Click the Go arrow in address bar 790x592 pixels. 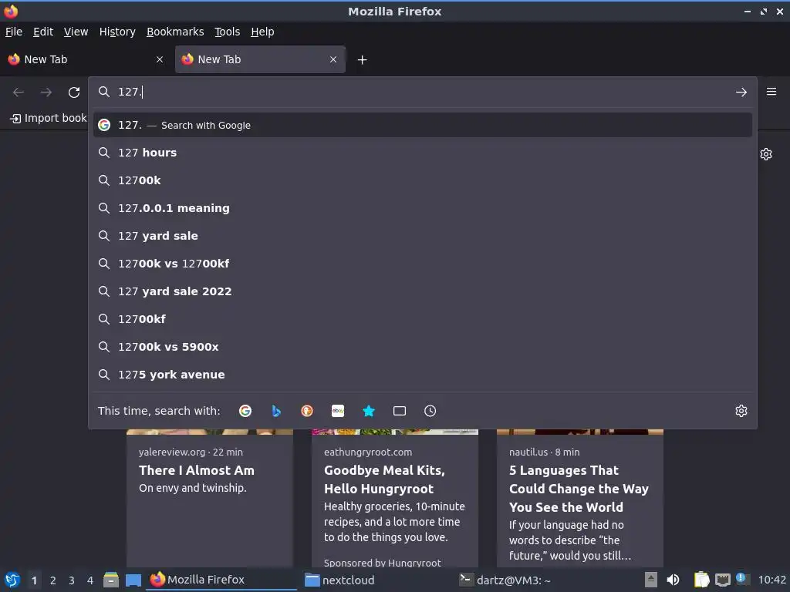(741, 92)
